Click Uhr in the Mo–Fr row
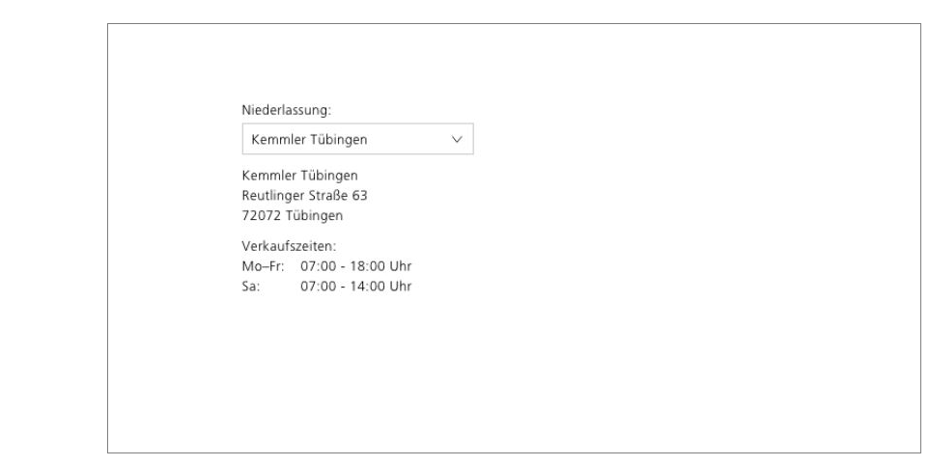 coord(401,266)
